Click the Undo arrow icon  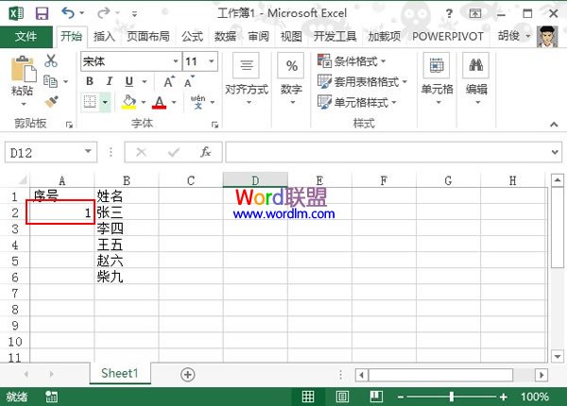pyautogui.click(x=68, y=13)
